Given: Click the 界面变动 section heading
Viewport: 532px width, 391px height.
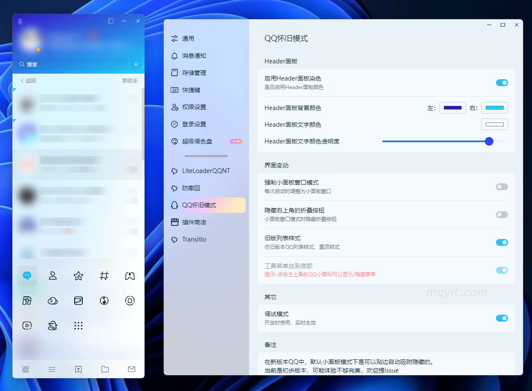Looking at the screenshot, I should tap(277, 165).
